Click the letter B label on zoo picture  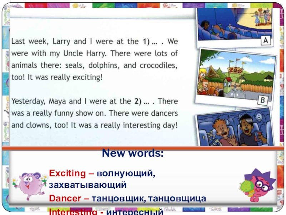[263, 100]
